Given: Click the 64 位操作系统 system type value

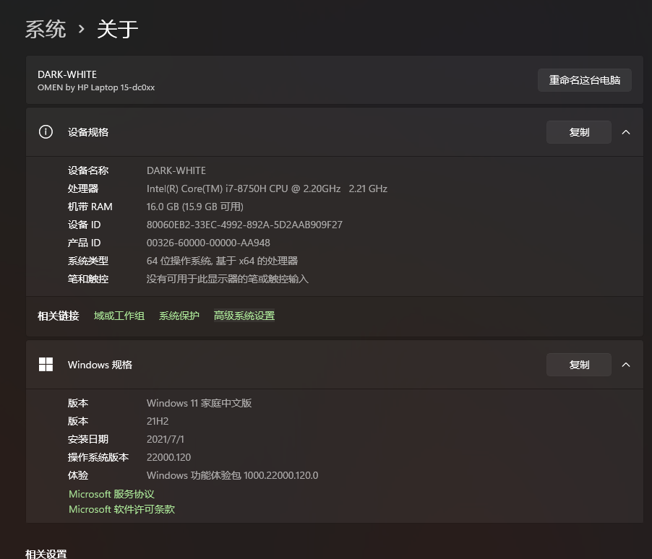Looking at the screenshot, I should [x=222, y=261].
